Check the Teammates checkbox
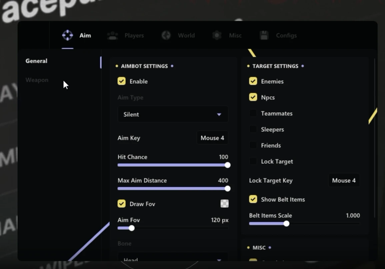Screen dimensions: 385x269 [x=253, y=113]
